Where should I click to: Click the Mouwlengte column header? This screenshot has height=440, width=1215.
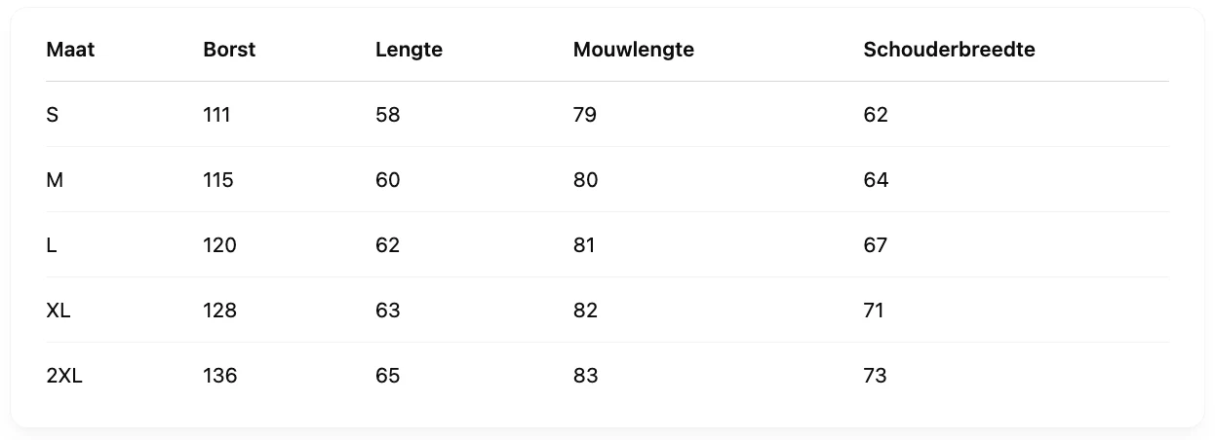pos(634,50)
